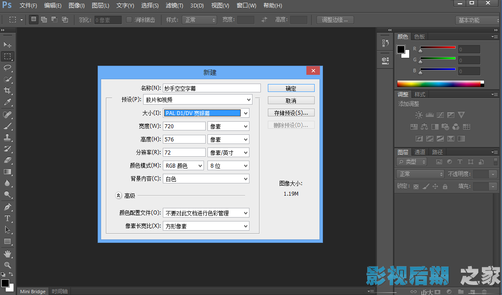The image size is (502, 295).
Task: Select the Hand tool
Action: click(x=7, y=254)
